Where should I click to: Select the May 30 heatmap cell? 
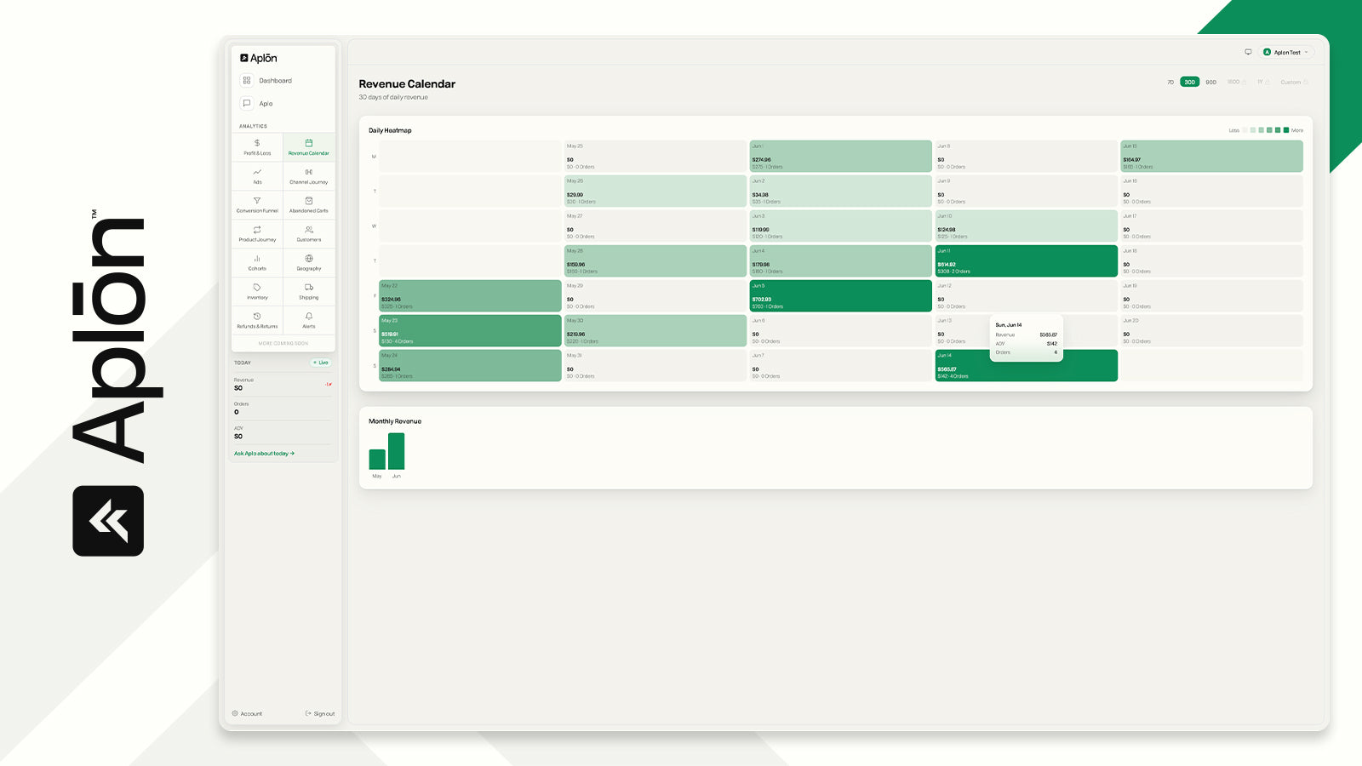click(655, 331)
